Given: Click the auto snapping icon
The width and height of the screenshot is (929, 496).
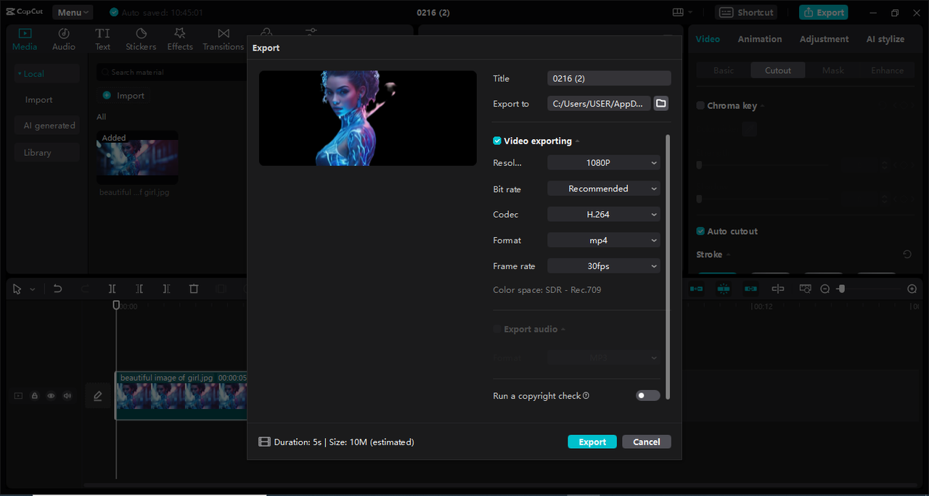Looking at the screenshot, I should tap(724, 289).
